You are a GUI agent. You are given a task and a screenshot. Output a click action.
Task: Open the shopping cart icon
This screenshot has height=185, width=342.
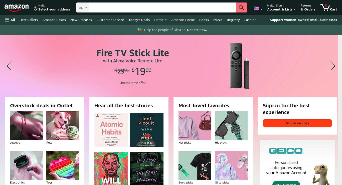pyautogui.click(x=328, y=7)
